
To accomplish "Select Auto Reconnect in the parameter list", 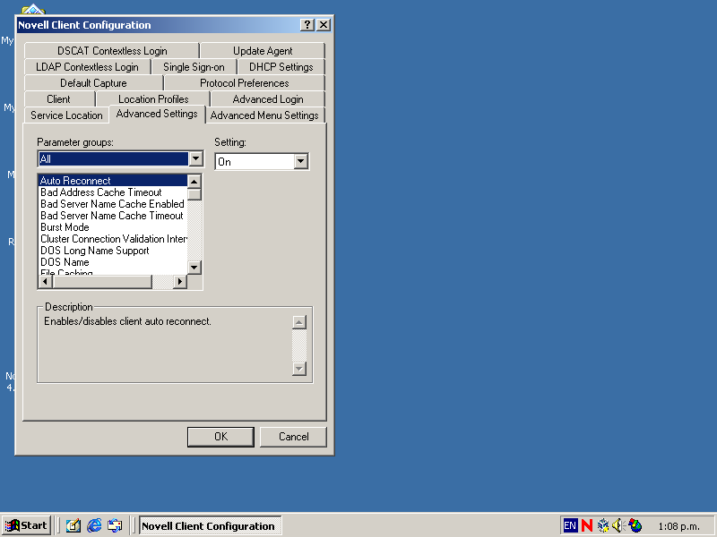I will 113,181.
